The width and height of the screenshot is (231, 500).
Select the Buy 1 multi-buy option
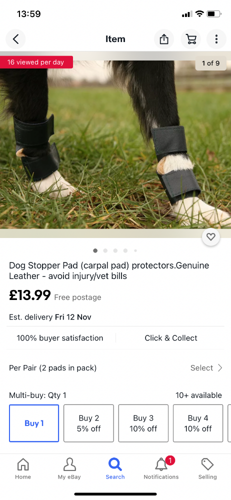34,423
